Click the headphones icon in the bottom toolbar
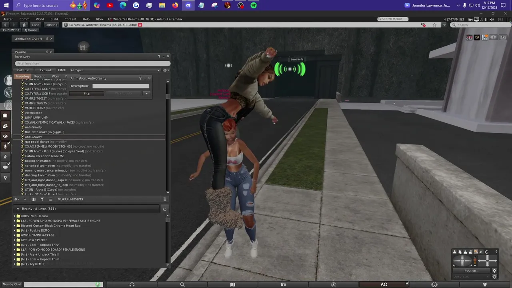512x288 pixels. pos(132,284)
